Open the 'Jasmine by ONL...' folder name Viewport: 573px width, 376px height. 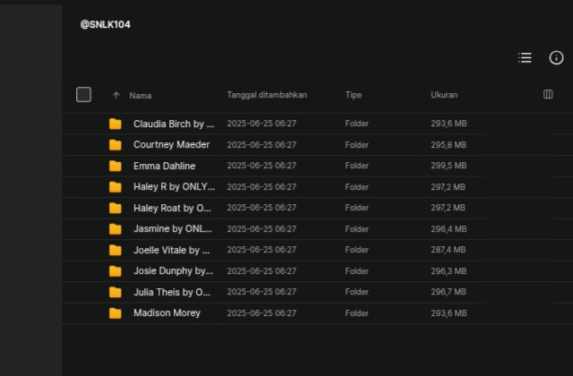pyautogui.click(x=173, y=229)
